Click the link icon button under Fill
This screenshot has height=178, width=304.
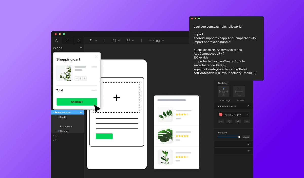(x=238, y=122)
